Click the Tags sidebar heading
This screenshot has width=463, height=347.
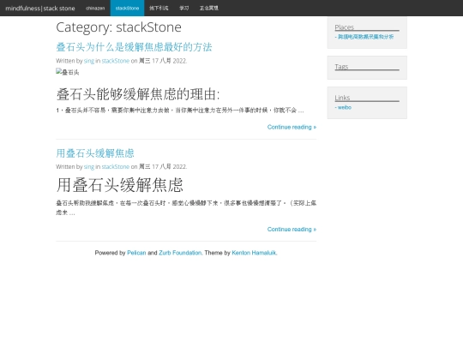tap(341, 67)
